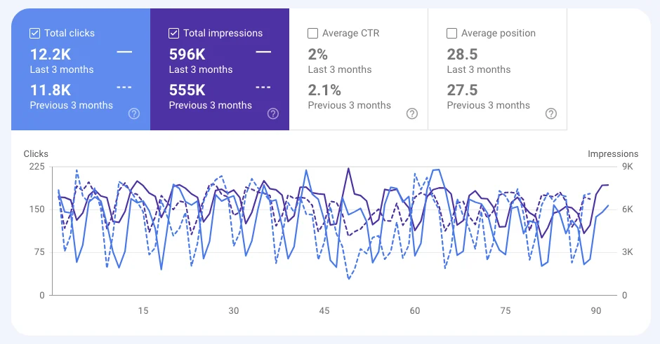Open help icon on Total impressions card
This screenshot has height=344, width=660.
(x=272, y=113)
